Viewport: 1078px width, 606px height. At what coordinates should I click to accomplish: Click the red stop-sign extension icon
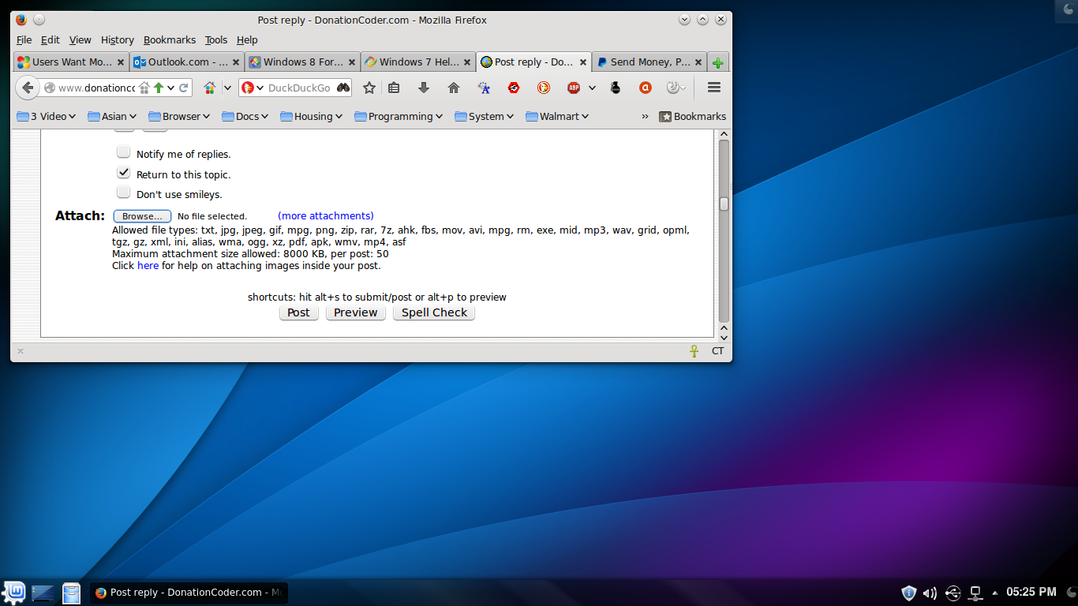(514, 88)
